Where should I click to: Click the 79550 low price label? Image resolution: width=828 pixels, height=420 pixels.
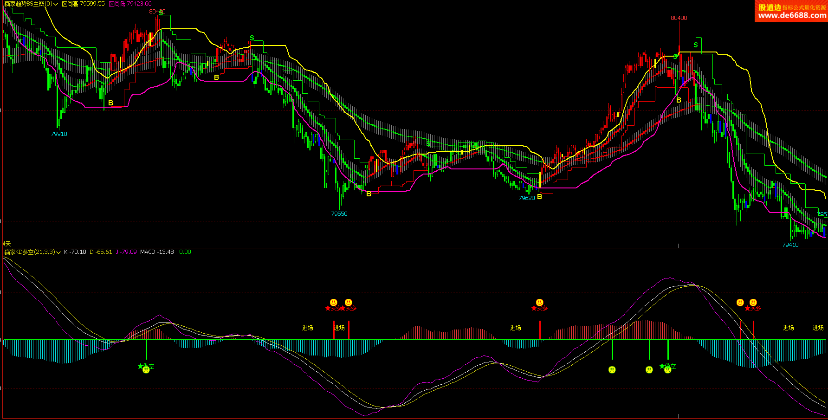click(339, 214)
